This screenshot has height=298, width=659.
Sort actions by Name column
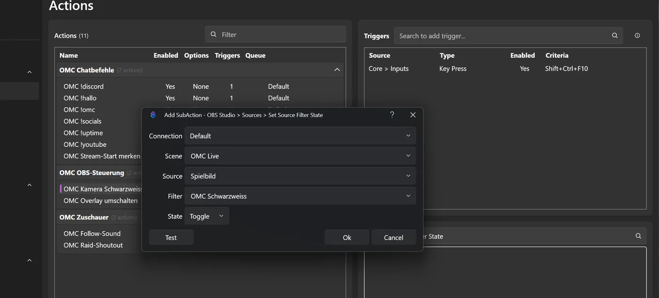coord(69,55)
